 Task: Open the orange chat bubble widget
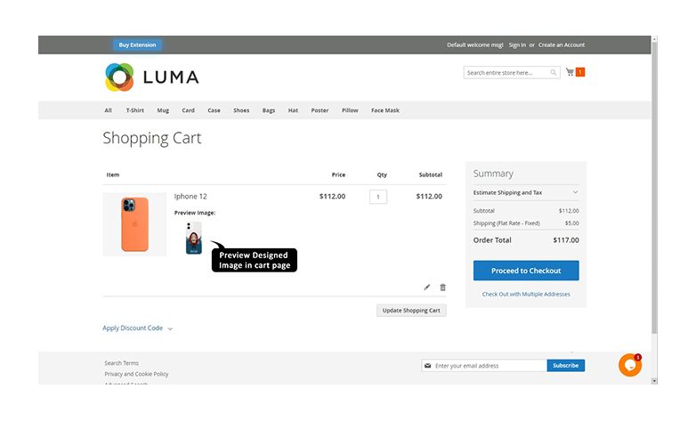point(629,365)
